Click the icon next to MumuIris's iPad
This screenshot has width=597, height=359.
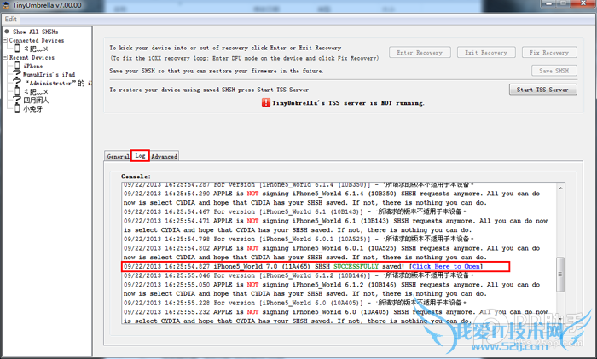17,74
